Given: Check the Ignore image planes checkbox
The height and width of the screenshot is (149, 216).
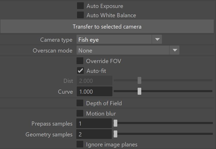Looking at the screenshot, I should pos(80,144).
